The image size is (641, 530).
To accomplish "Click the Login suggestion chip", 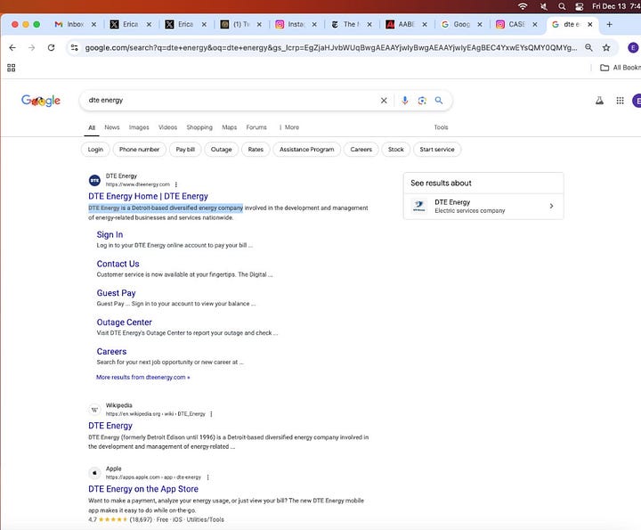I will tap(95, 150).
